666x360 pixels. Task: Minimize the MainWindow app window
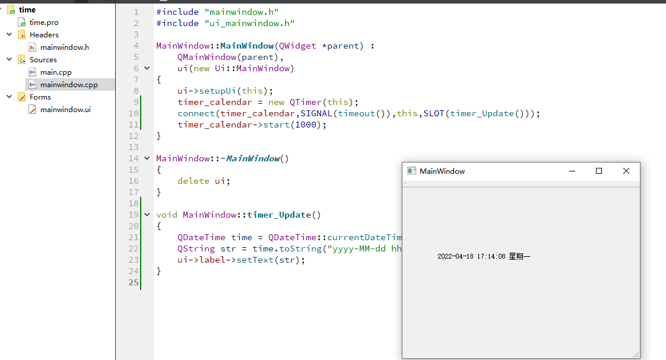(x=572, y=171)
